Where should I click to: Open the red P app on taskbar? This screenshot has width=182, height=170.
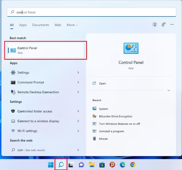tap(112, 165)
